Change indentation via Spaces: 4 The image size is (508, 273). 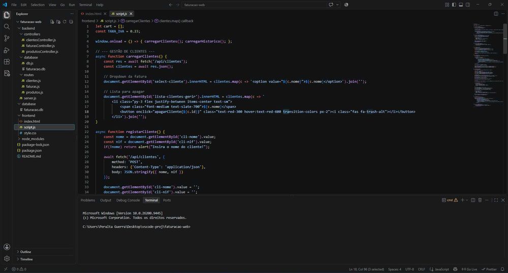click(x=395, y=269)
